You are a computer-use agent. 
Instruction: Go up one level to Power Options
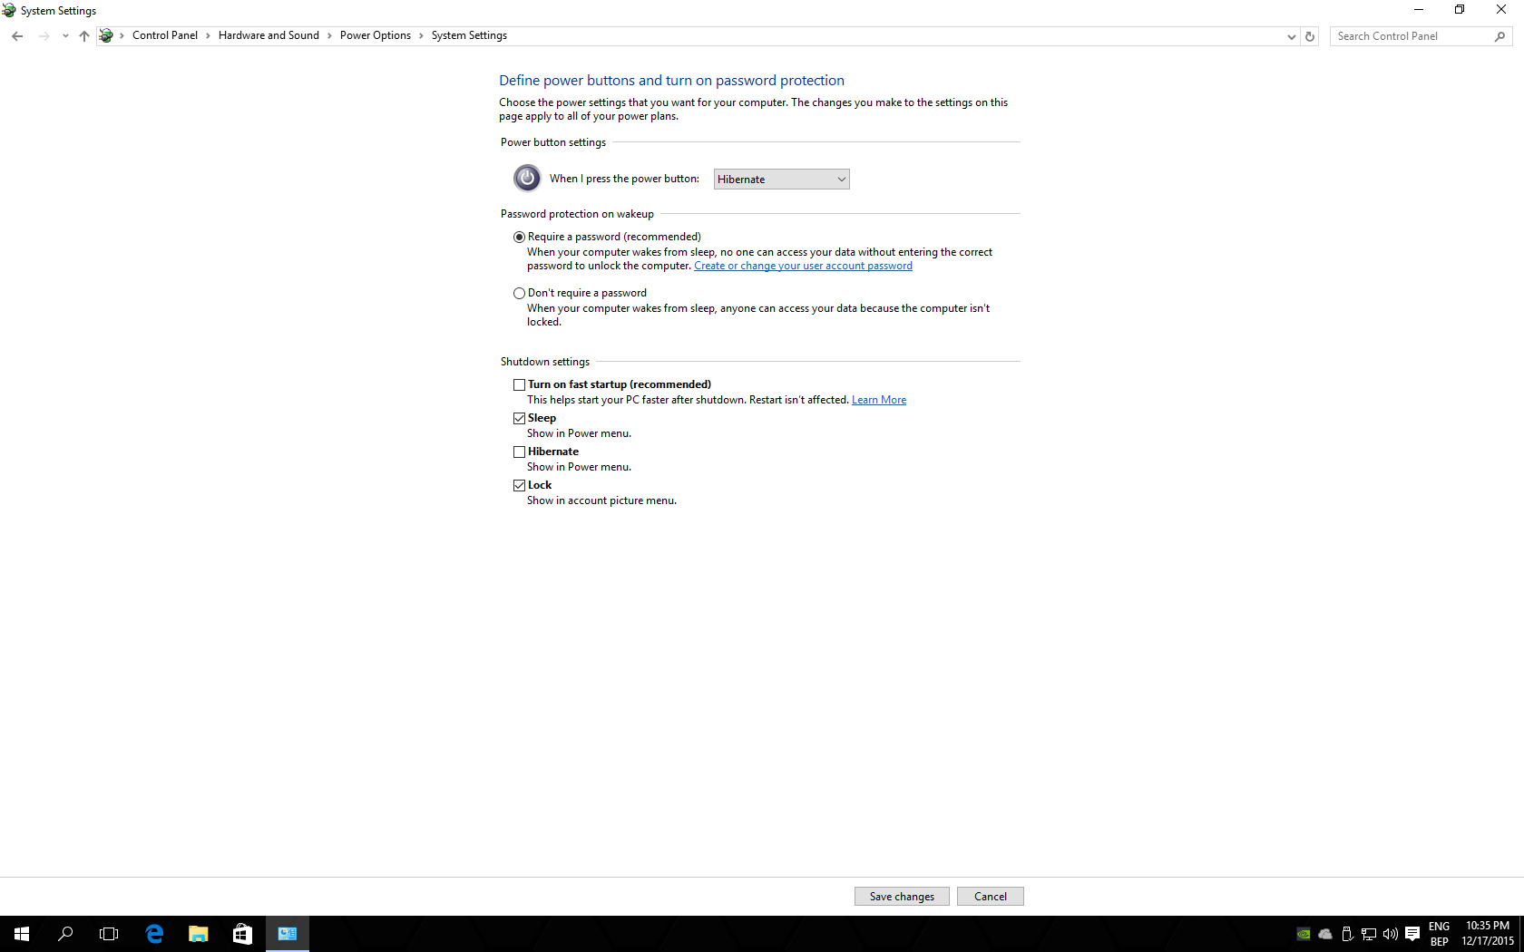84,36
